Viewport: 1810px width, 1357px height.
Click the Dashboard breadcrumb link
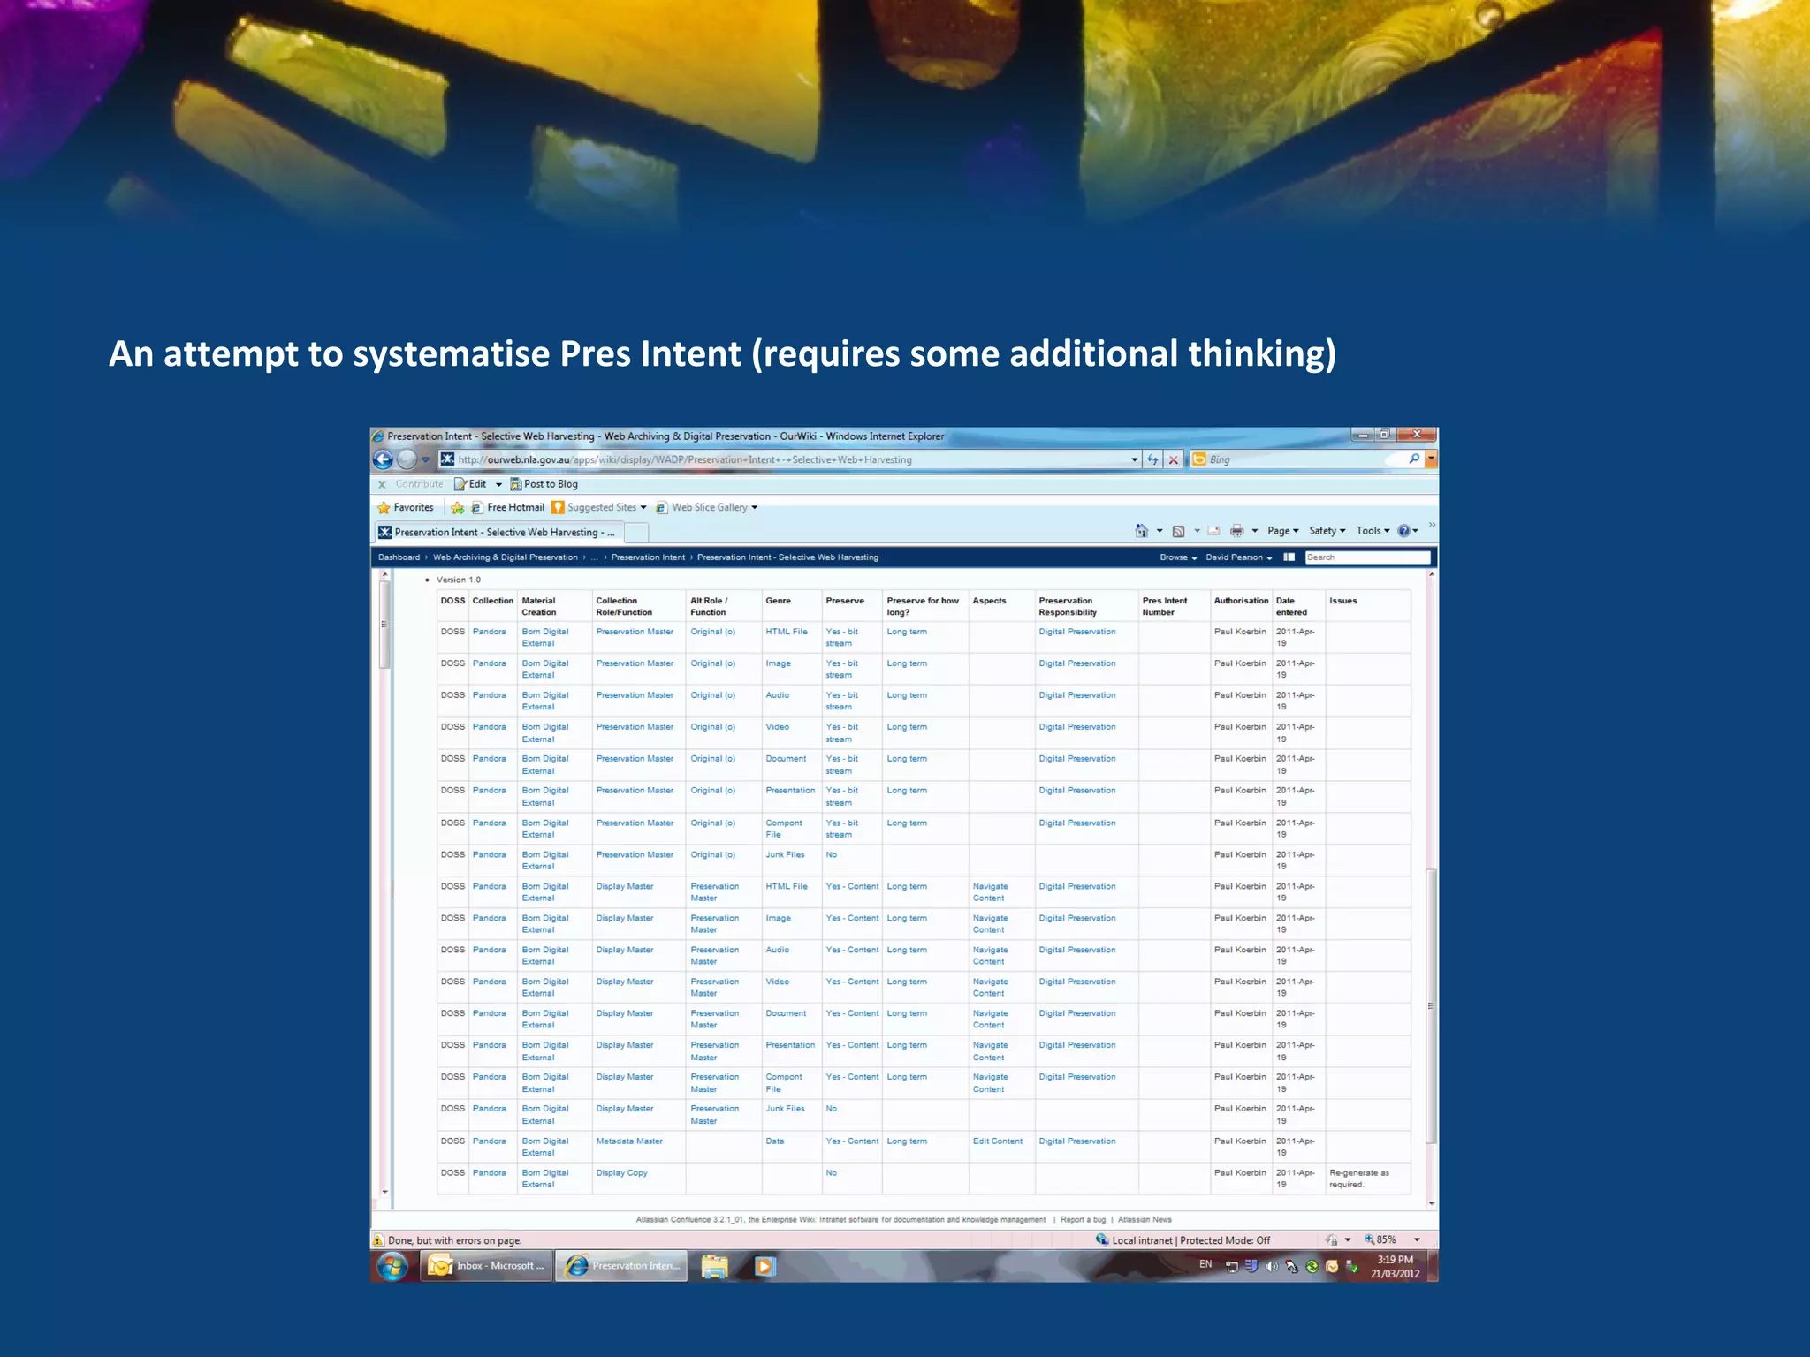coord(399,557)
